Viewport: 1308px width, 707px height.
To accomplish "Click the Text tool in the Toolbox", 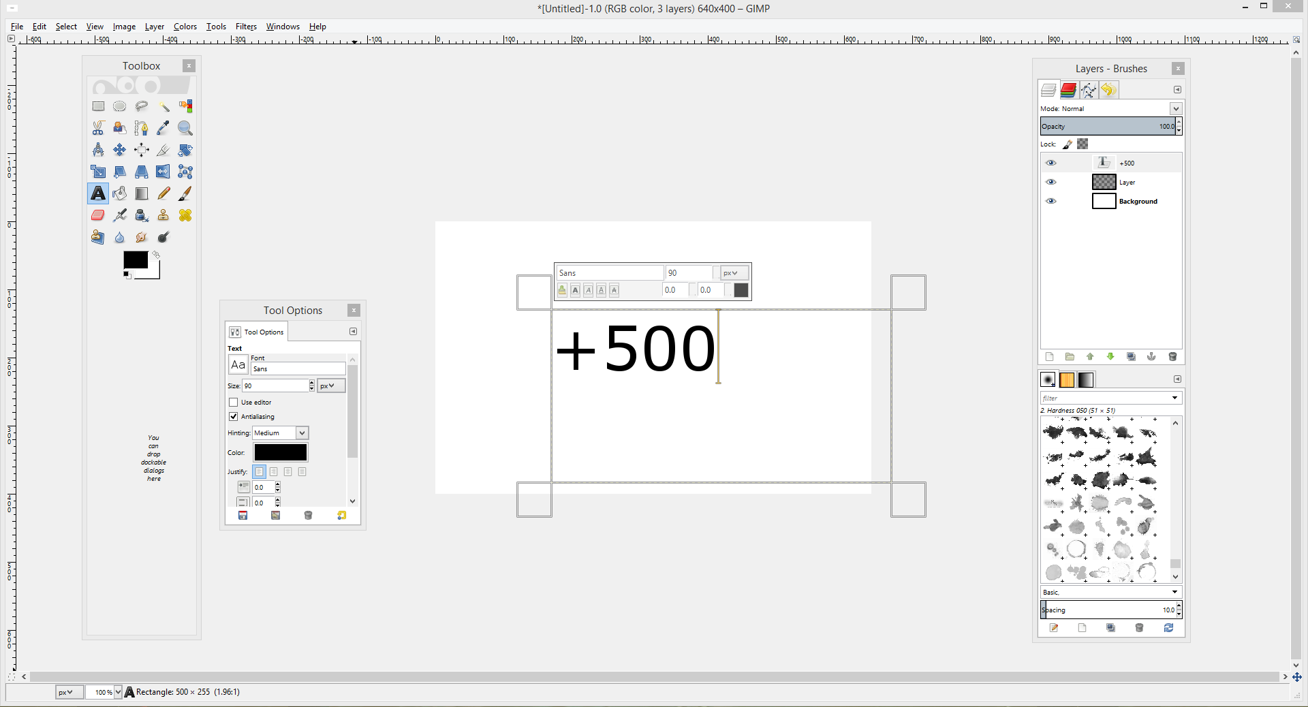I will click(x=98, y=193).
